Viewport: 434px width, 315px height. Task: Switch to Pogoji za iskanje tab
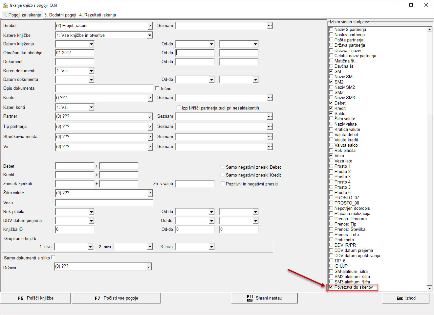tap(22, 15)
